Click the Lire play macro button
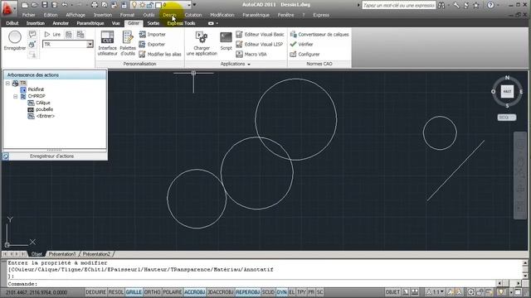 (52, 34)
